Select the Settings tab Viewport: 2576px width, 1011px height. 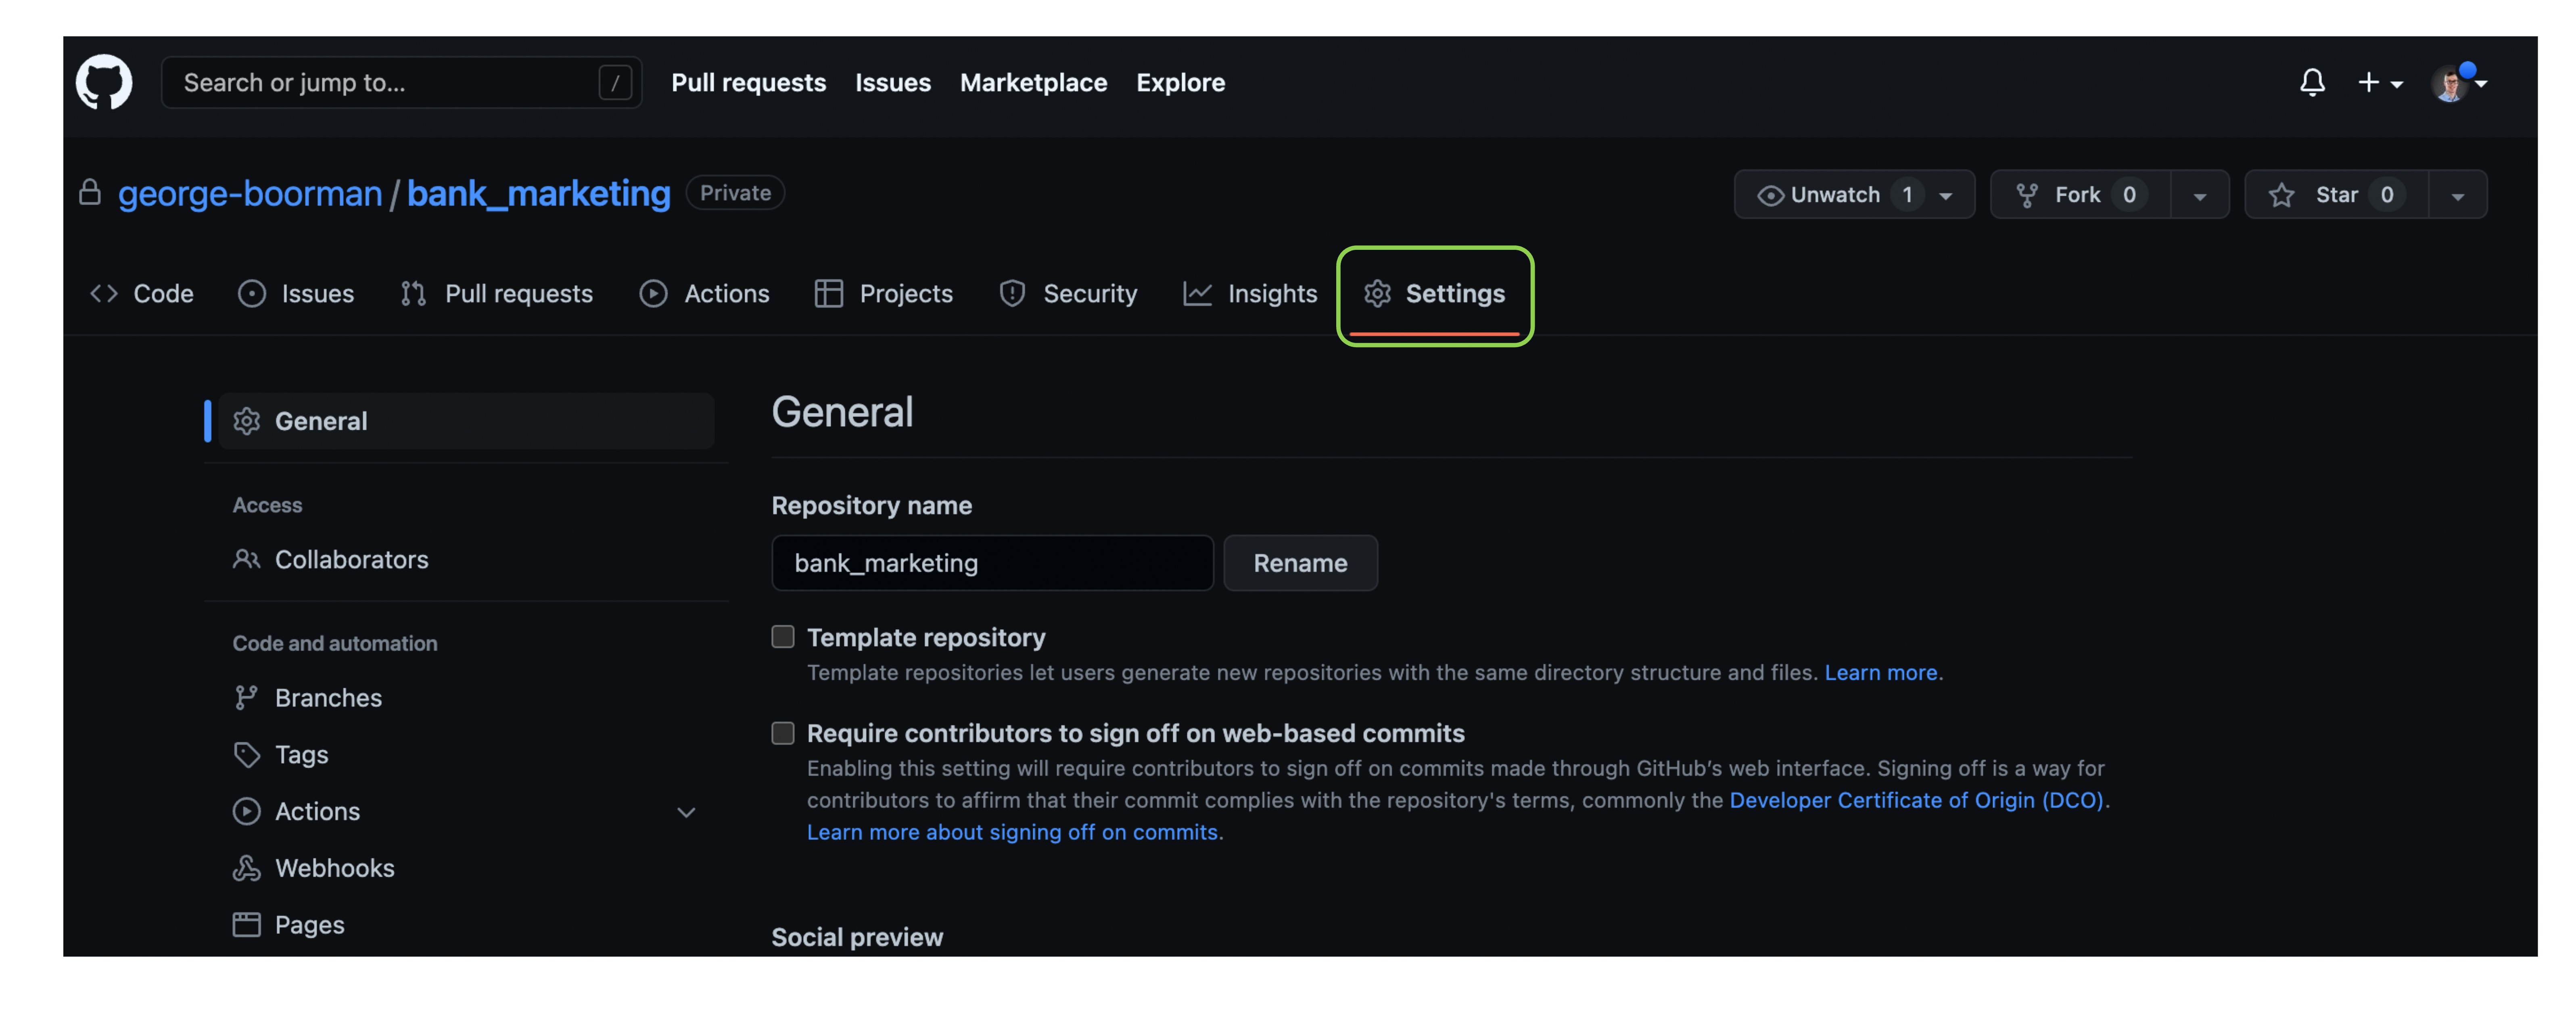1435,293
